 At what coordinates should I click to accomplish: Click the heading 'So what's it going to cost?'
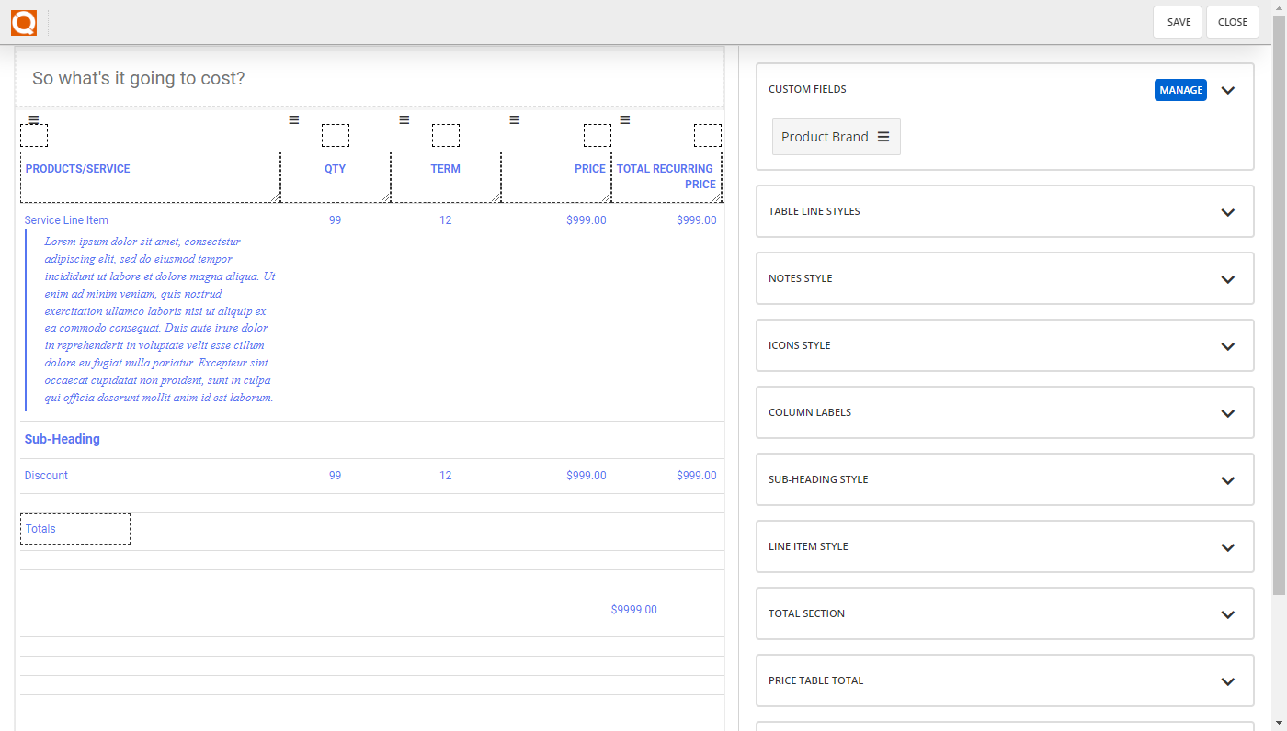tap(138, 78)
